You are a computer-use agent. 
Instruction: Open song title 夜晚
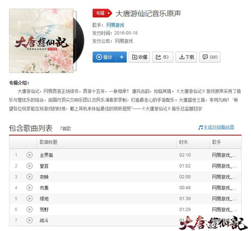44,177
